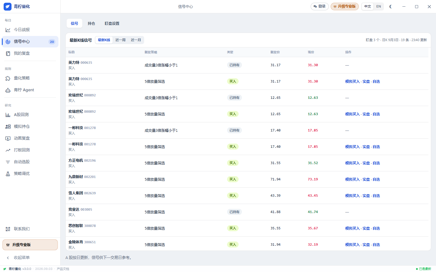Click 模拟买入 for 方正电机
436x272 pixels.
coord(352,163)
